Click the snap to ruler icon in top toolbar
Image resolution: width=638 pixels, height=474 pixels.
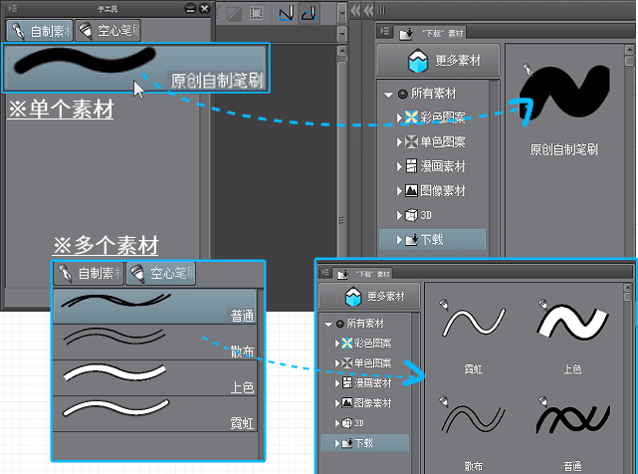click(x=285, y=14)
